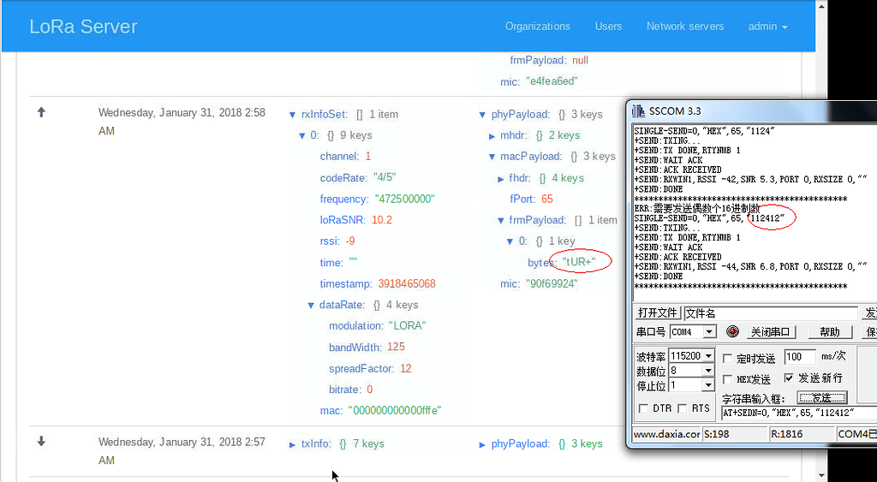Collapse the dataRate node
The image size is (877, 482).
tap(310, 306)
